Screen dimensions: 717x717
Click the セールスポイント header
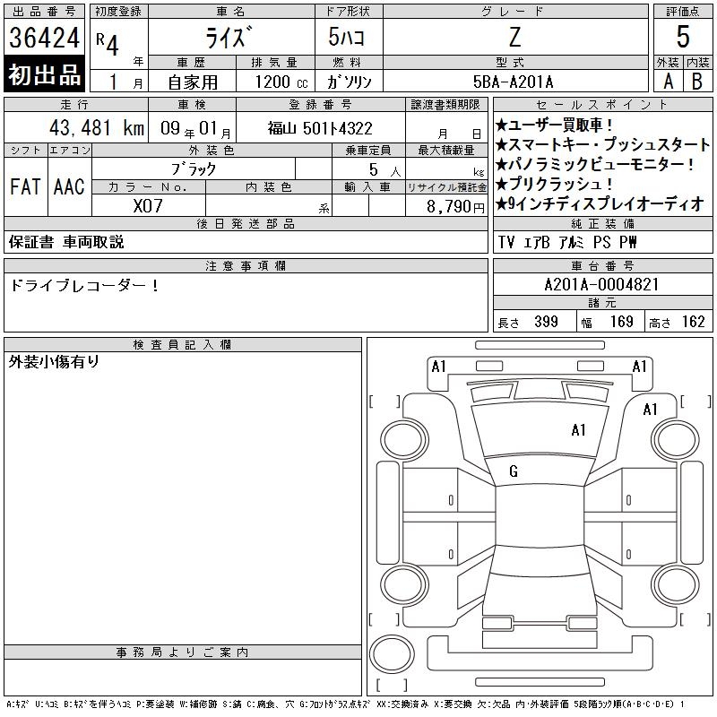click(602, 104)
